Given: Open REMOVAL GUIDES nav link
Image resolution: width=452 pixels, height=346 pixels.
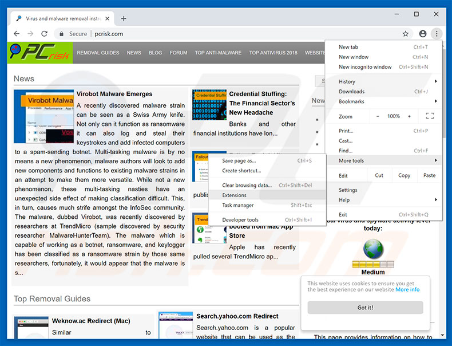Looking at the screenshot, I should pos(98,53).
